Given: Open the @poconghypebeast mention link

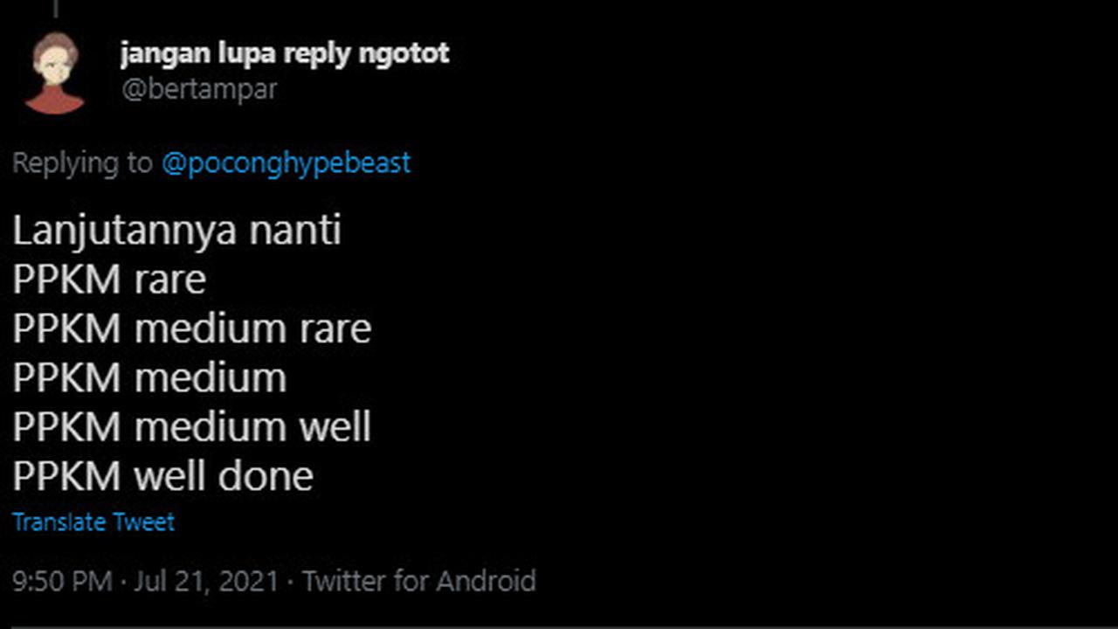Looking at the screenshot, I should coord(286,163).
